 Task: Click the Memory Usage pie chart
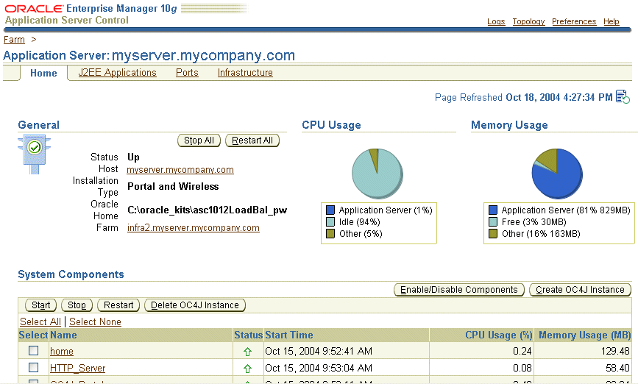(x=557, y=174)
